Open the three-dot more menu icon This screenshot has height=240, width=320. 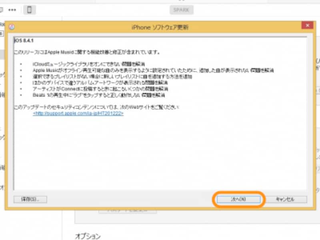pos(13,10)
